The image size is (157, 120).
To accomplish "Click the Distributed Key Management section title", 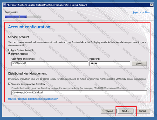I will click(27, 73).
